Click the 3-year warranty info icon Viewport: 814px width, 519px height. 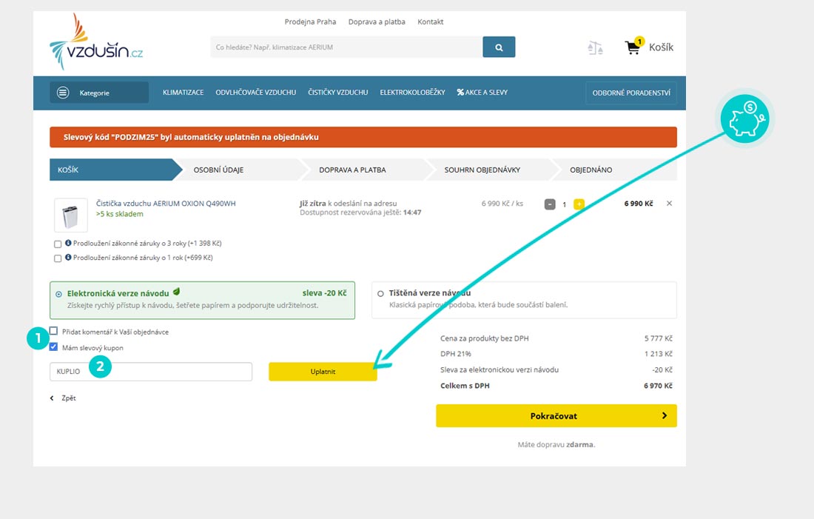point(68,243)
